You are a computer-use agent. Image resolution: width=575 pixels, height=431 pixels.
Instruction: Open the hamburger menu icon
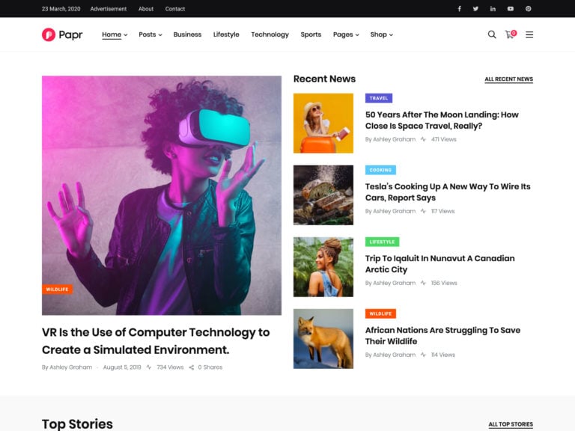(529, 34)
